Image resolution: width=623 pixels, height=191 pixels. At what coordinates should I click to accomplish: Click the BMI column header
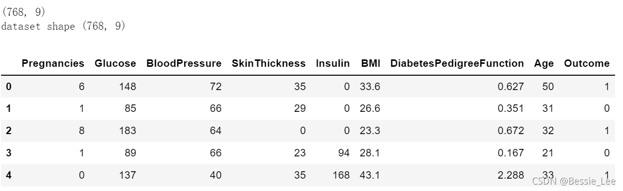pyautogui.click(x=370, y=64)
